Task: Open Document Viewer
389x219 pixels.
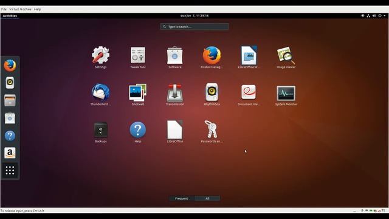Action: [249, 92]
